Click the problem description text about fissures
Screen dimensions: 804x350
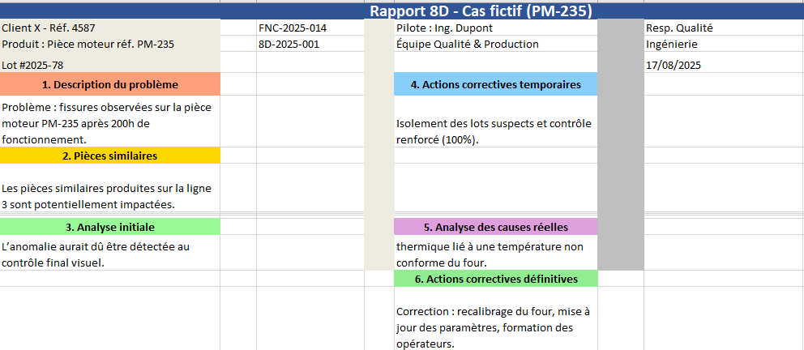pyautogui.click(x=109, y=122)
